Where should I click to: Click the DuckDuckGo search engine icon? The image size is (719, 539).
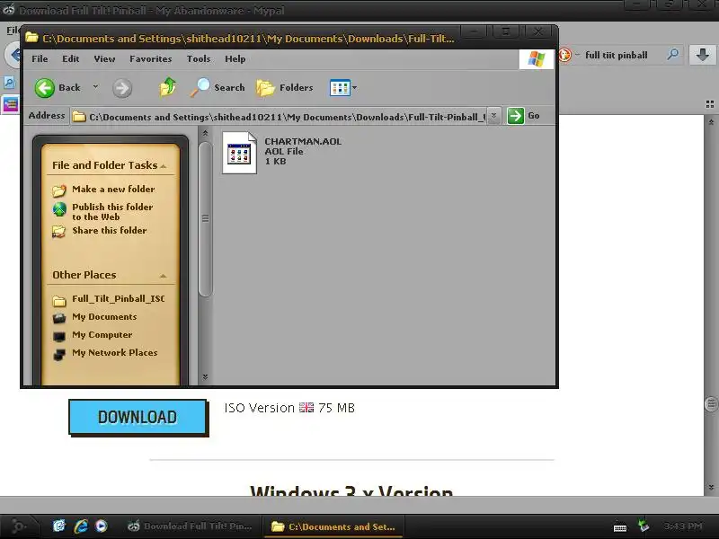(565, 55)
